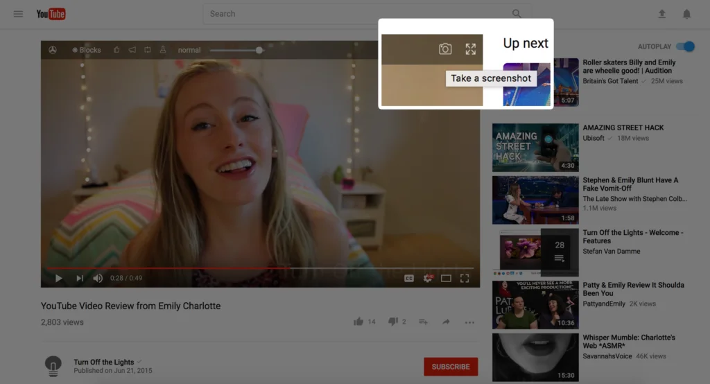Viewport: 710px width, 384px height.
Task: Click the 'YouTube Video Review from Emily Charlotte' title
Action: [x=131, y=306]
